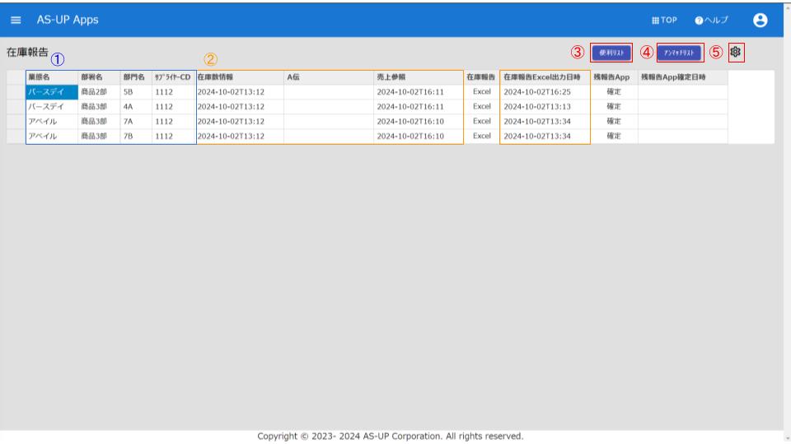The image size is (791, 444).
Task: Click Excel in the バースデイ 5B row
Action: click(481, 92)
